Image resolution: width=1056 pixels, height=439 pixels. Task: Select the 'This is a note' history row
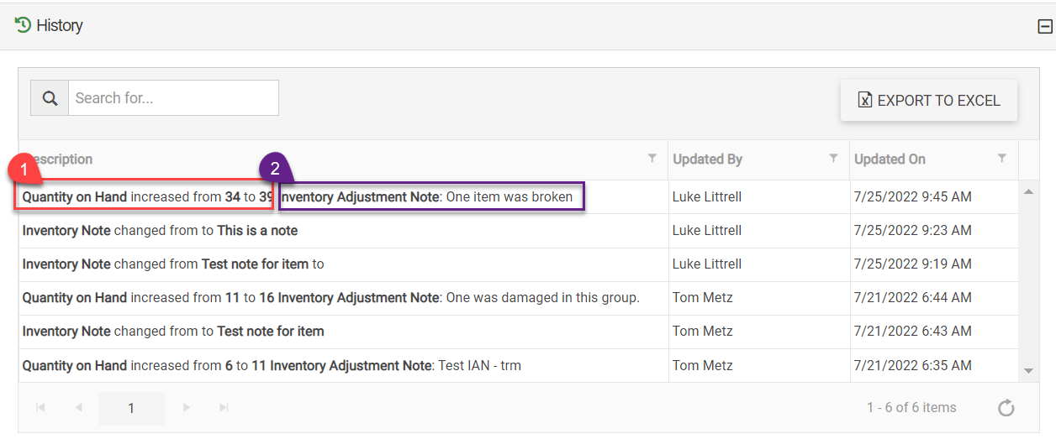[336, 231]
